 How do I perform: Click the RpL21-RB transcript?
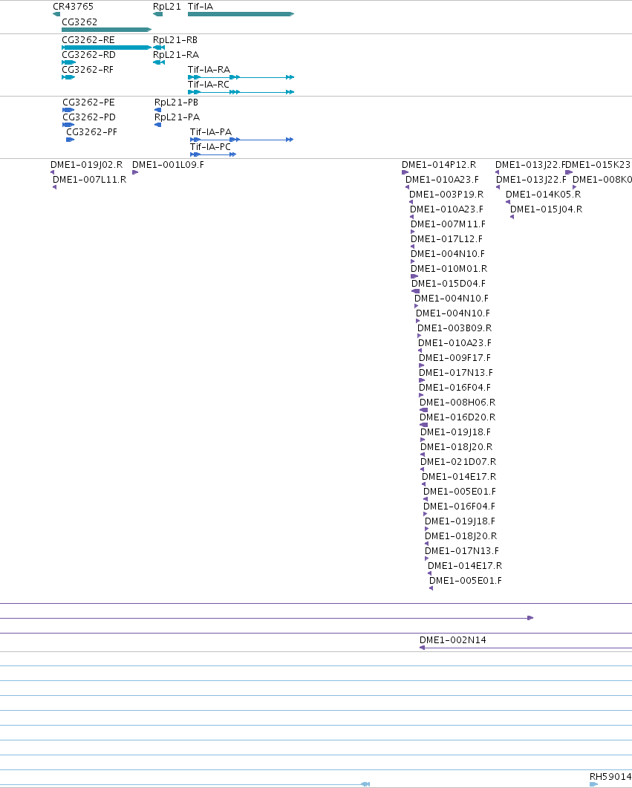pos(159,48)
